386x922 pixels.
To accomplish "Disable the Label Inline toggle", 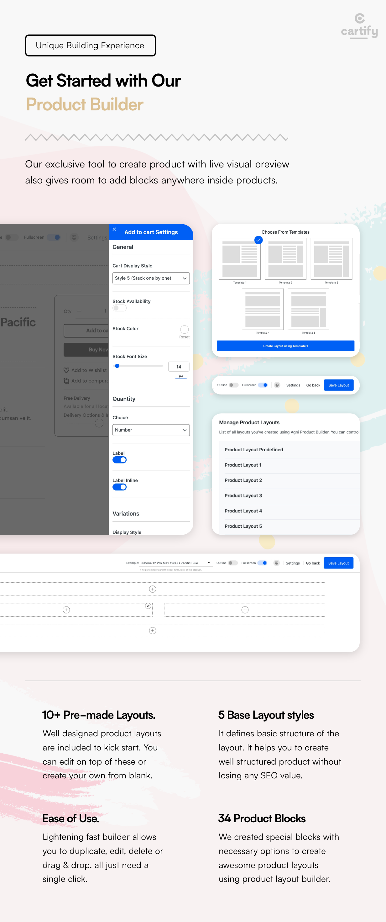I will (x=119, y=487).
